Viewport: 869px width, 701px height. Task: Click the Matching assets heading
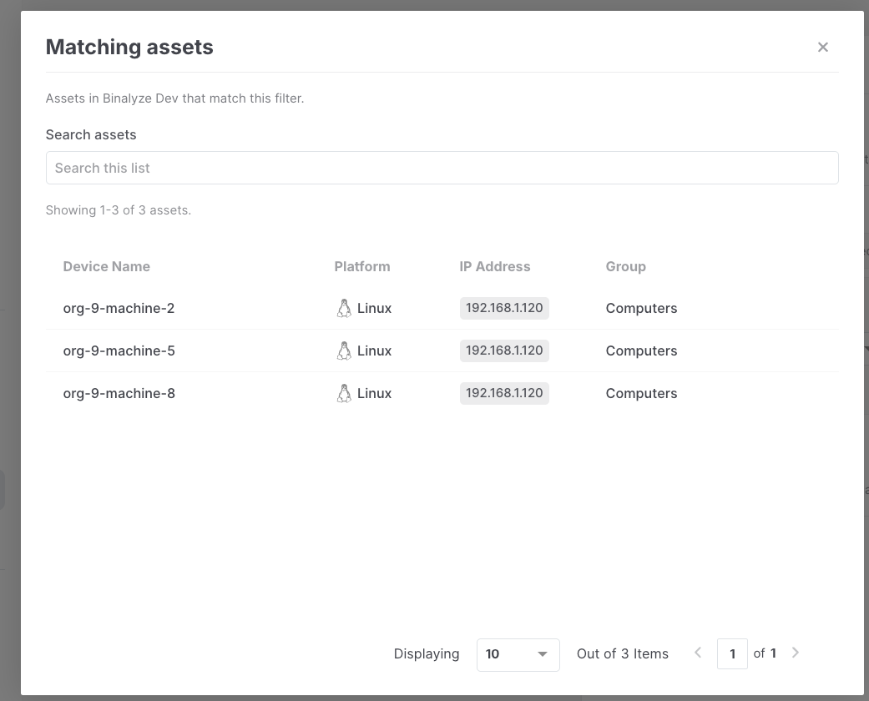click(129, 47)
